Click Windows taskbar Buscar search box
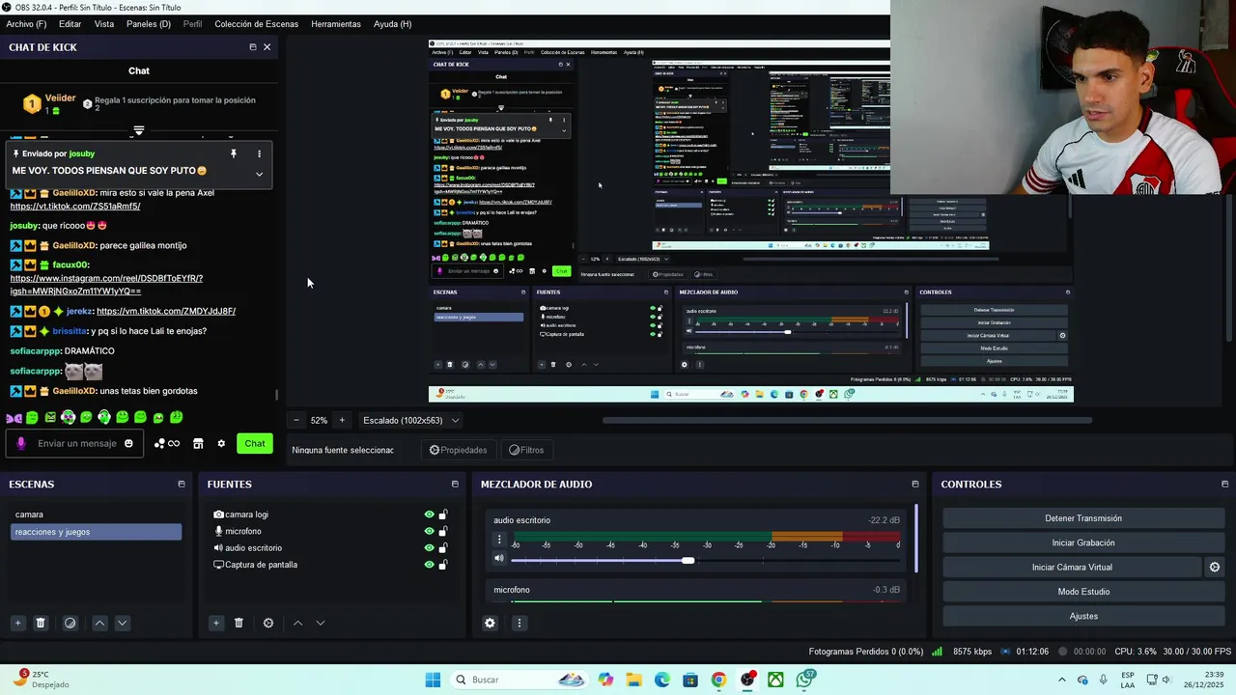The width and height of the screenshot is (1236, 695). 520,680
